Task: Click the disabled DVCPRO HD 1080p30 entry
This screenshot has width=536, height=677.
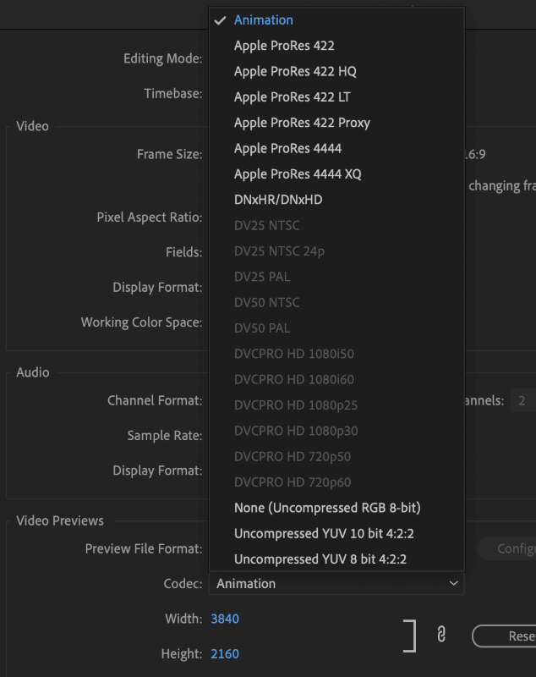Action: point(336,431)
